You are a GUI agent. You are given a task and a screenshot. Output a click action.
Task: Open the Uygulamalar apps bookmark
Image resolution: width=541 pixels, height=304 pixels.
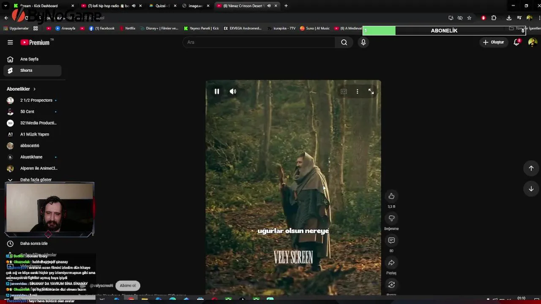[16, 28]
